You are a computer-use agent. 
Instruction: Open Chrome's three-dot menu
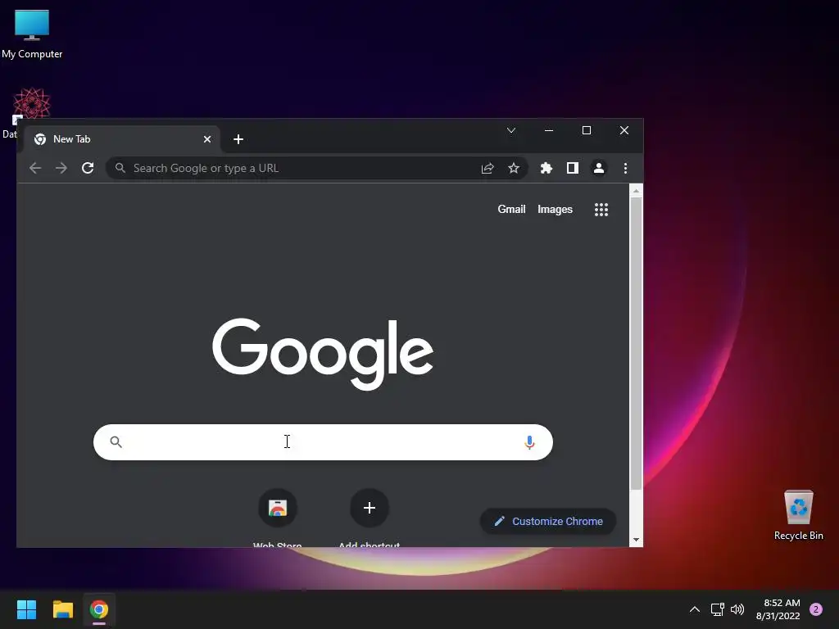(x=625, y=169)
